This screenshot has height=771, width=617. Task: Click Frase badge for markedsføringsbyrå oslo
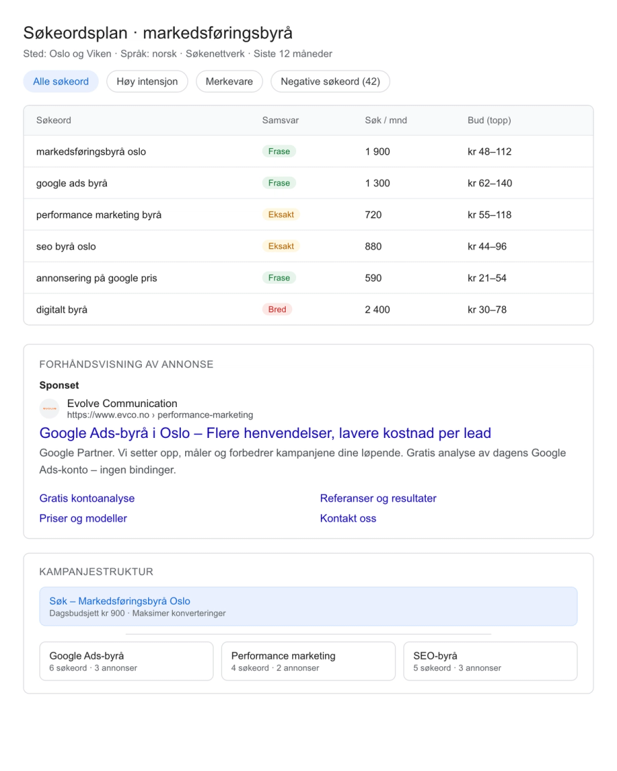pyautogui.click(x=279, y=151)
